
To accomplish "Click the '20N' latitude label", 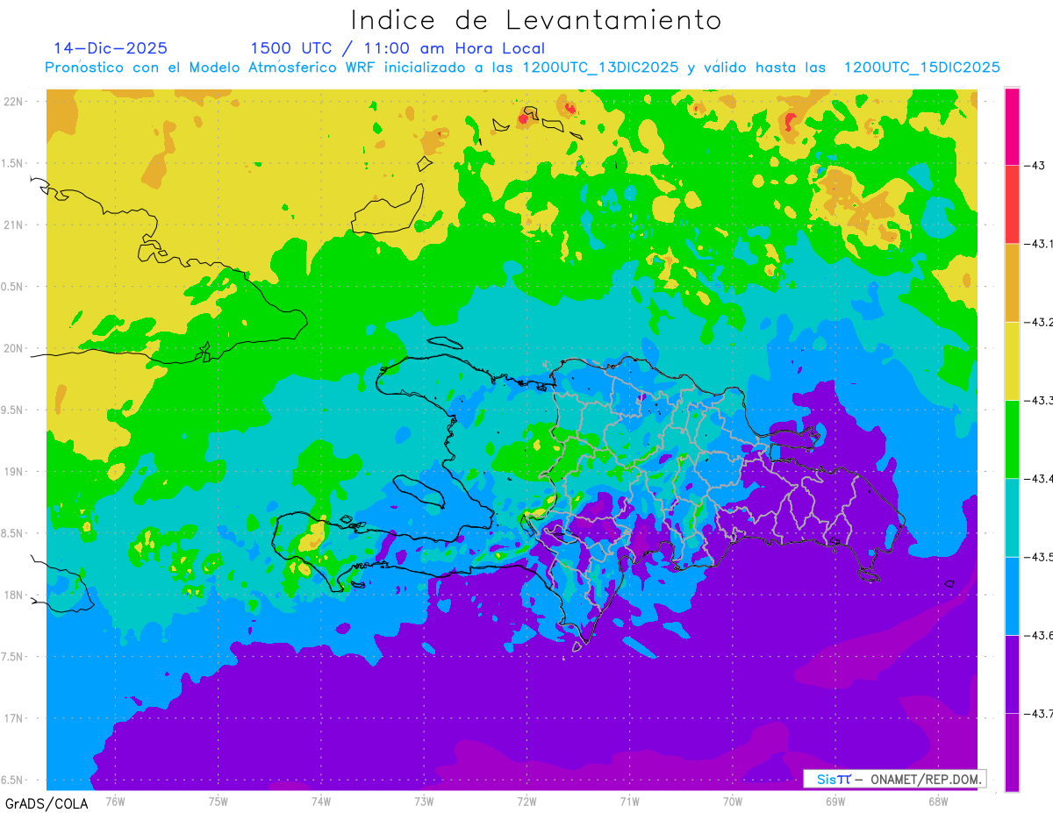I will click(15, 348).
